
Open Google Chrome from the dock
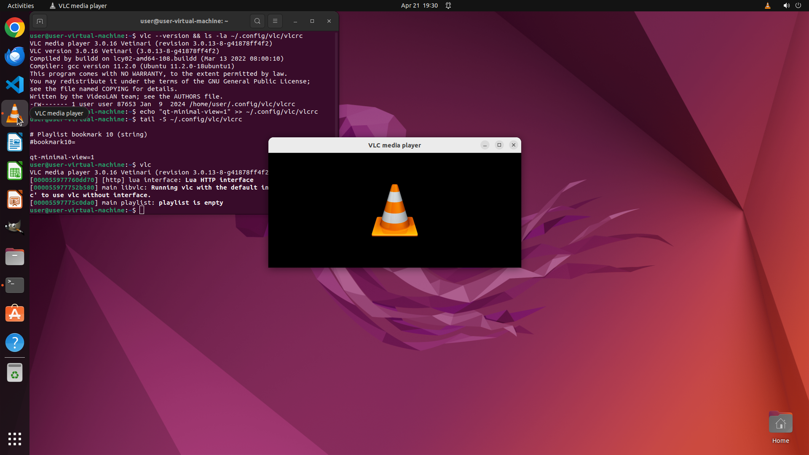click(15, 28)
